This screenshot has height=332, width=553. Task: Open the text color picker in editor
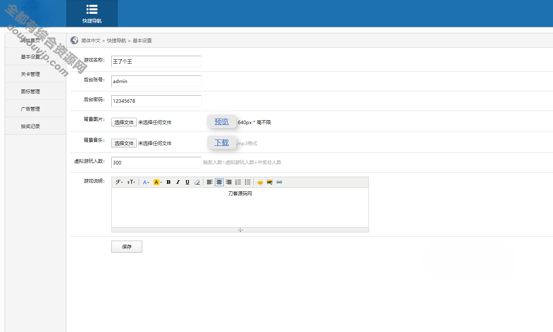point(146,182)
